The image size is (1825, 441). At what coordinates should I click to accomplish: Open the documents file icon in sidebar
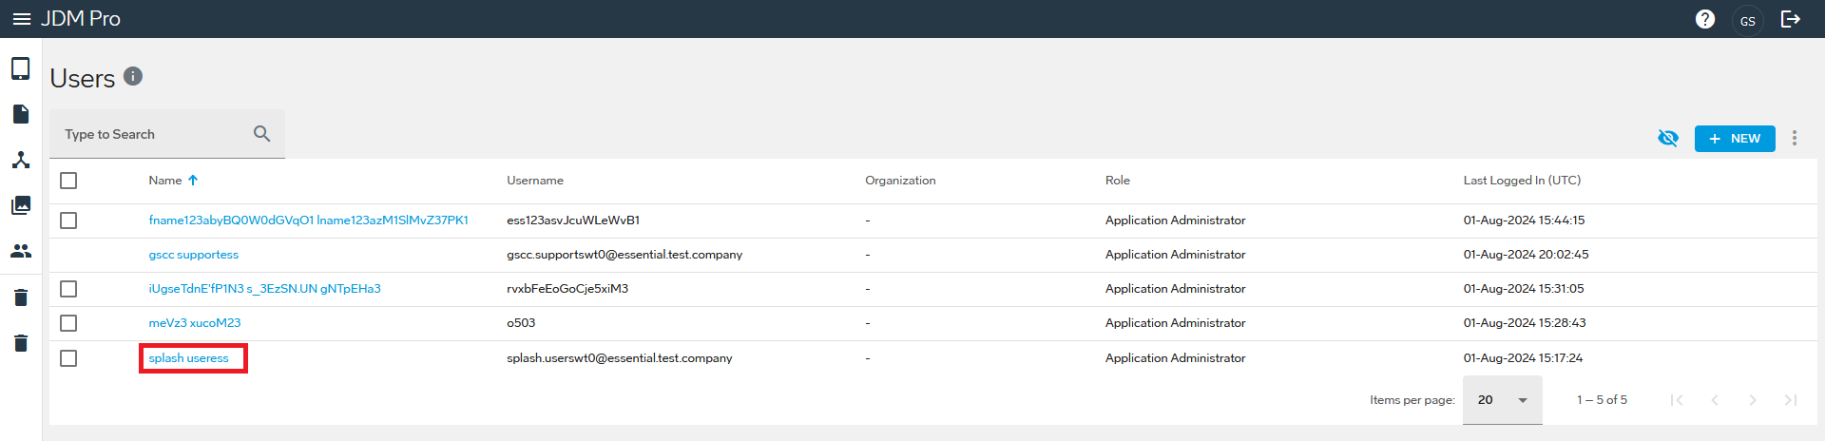[21, 114]
